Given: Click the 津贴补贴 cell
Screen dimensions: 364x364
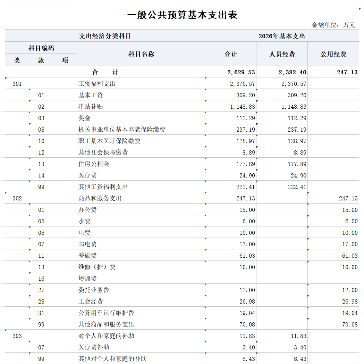Looking at the screenshot, I should tap(141, 106).
